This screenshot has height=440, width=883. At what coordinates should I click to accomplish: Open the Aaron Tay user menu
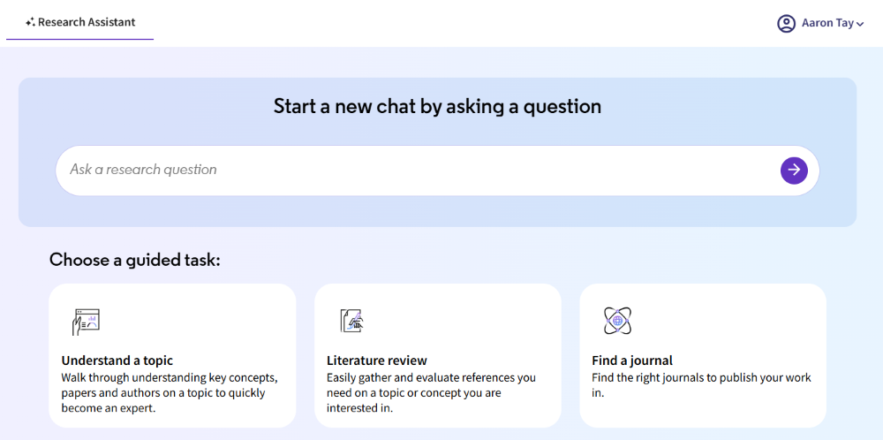820,24
